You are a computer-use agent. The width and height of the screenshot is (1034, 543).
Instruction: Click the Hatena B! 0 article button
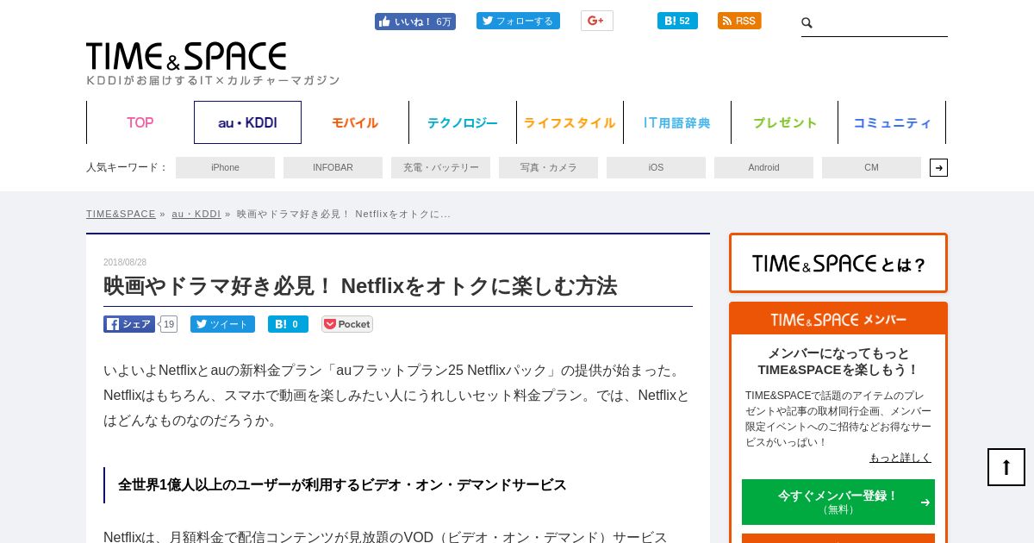288,324
